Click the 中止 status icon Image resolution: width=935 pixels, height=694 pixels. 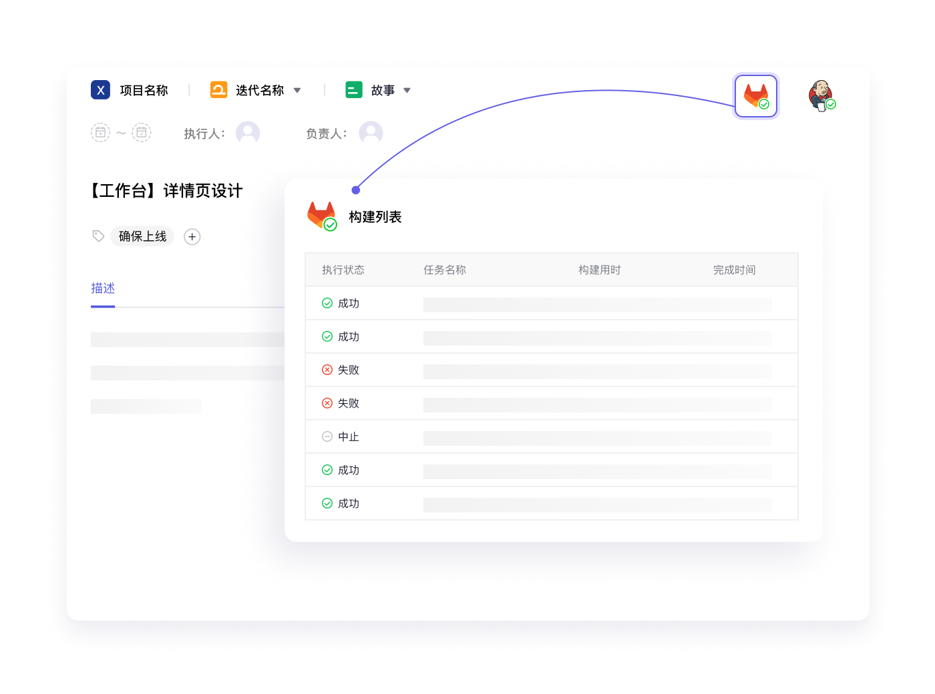(327, 436)
